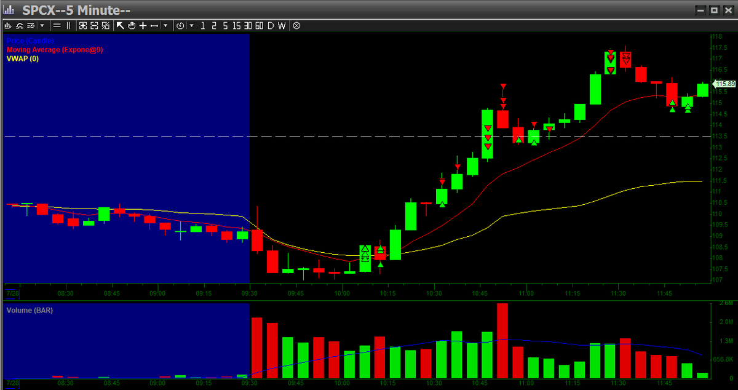Switch to the 2 minute timeframe
The width and height of the screenshot is (738, 390).
tap(214, 25)
